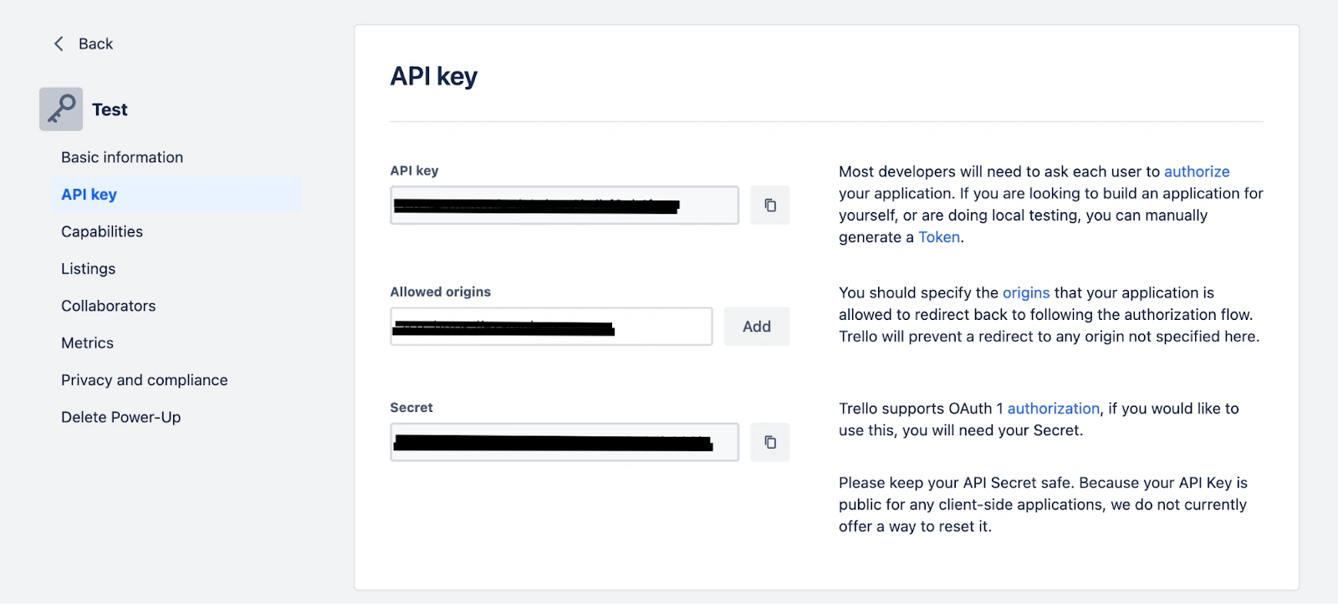Select Delete Power-Up option
This screenshot has height=604, width=1338.
[121, 417]
